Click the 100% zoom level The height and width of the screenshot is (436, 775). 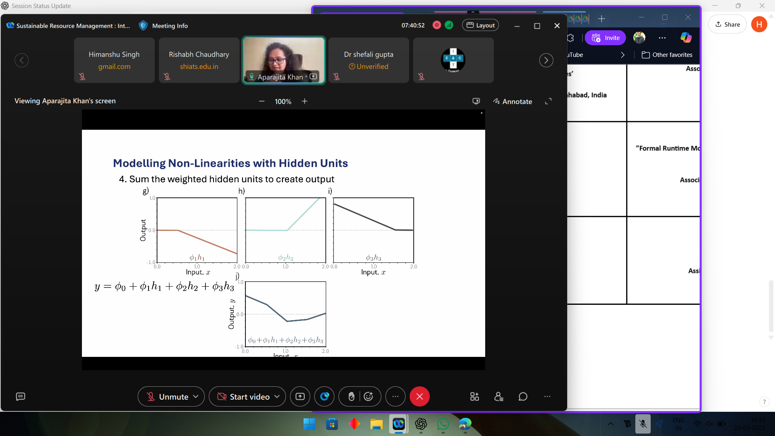[x=283, y=102]
